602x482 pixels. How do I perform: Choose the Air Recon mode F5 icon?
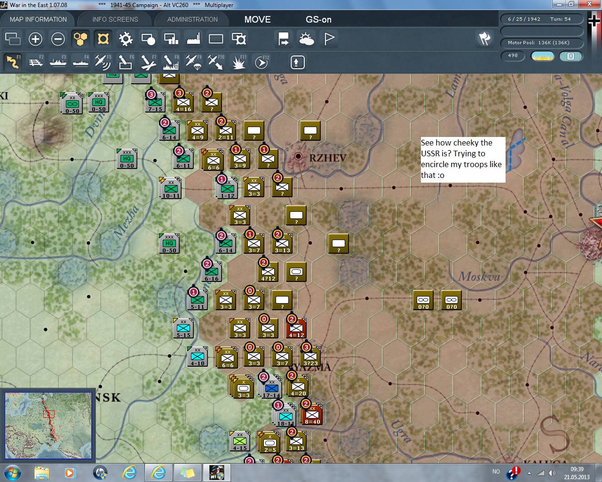tap(103, 62)
